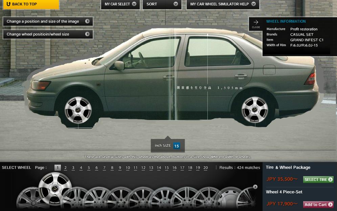
Task: Jump to page 20 of wheel results
Action: tap(205, 168)
